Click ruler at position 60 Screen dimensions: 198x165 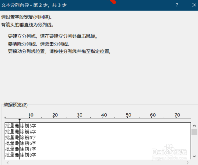pyautogui.click(x=153, y=115)
